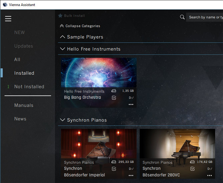This screenshot has width=223, height=183.
Task: Collapse the Synchron Pianos category
Action: coord(62,120)
